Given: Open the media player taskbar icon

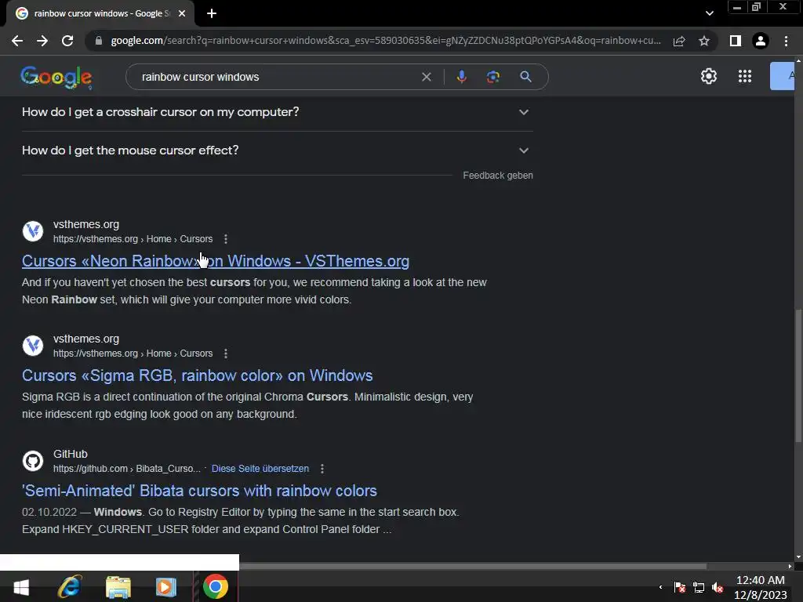Looking at the screenshot, I should pyautogui.click(x=166, y=587).
